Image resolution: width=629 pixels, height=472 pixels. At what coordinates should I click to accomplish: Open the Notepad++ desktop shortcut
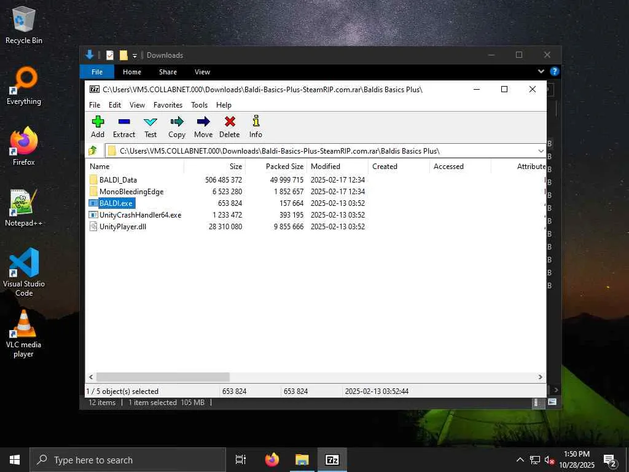[24, 208]
